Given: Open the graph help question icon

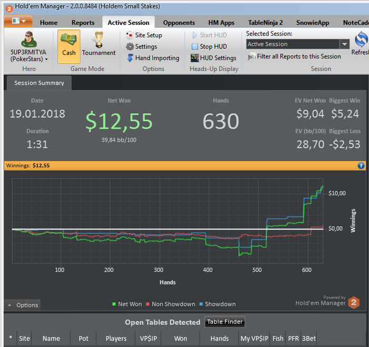Looking at the screenshot, I should [361, 166].
